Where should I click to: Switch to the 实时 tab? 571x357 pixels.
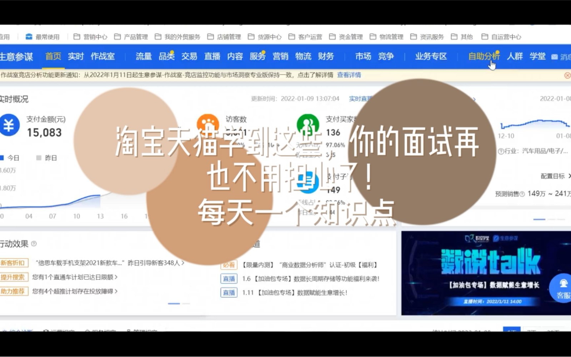[x=76, y=56]
